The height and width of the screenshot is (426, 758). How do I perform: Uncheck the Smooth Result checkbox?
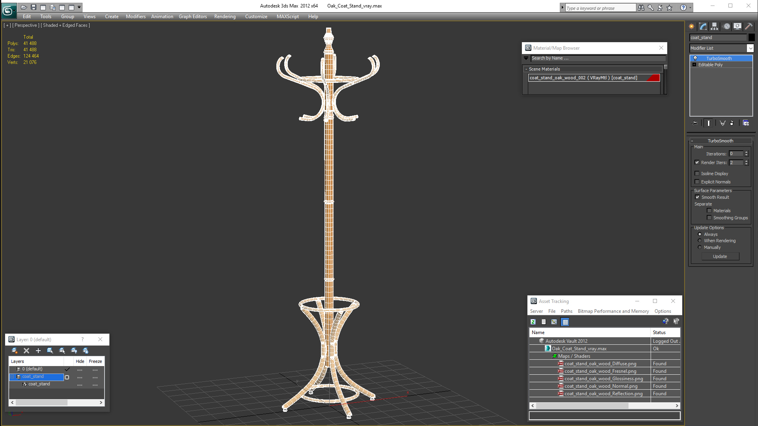point(697,197)
